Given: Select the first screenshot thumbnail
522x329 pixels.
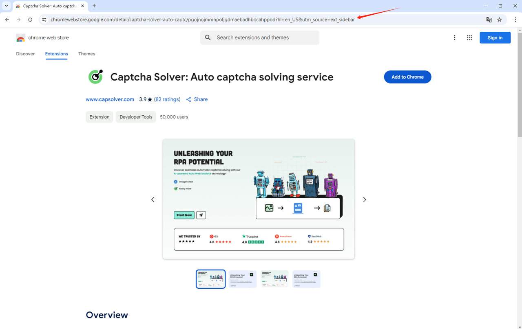Looking at the screenshot, I should [x=210, y=279].
